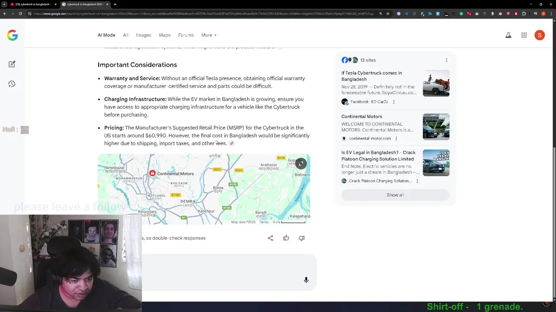Viewport: 556px width, 312px height.
Task: Click 'Warranty and Service:' text
Action: point(132,78)
